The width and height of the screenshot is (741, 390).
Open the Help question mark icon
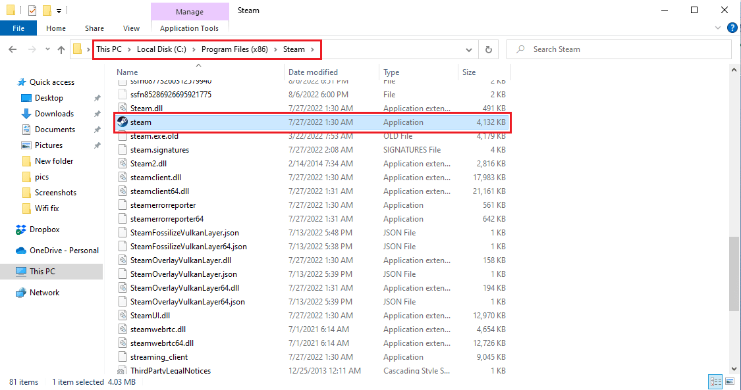point(732,28)
